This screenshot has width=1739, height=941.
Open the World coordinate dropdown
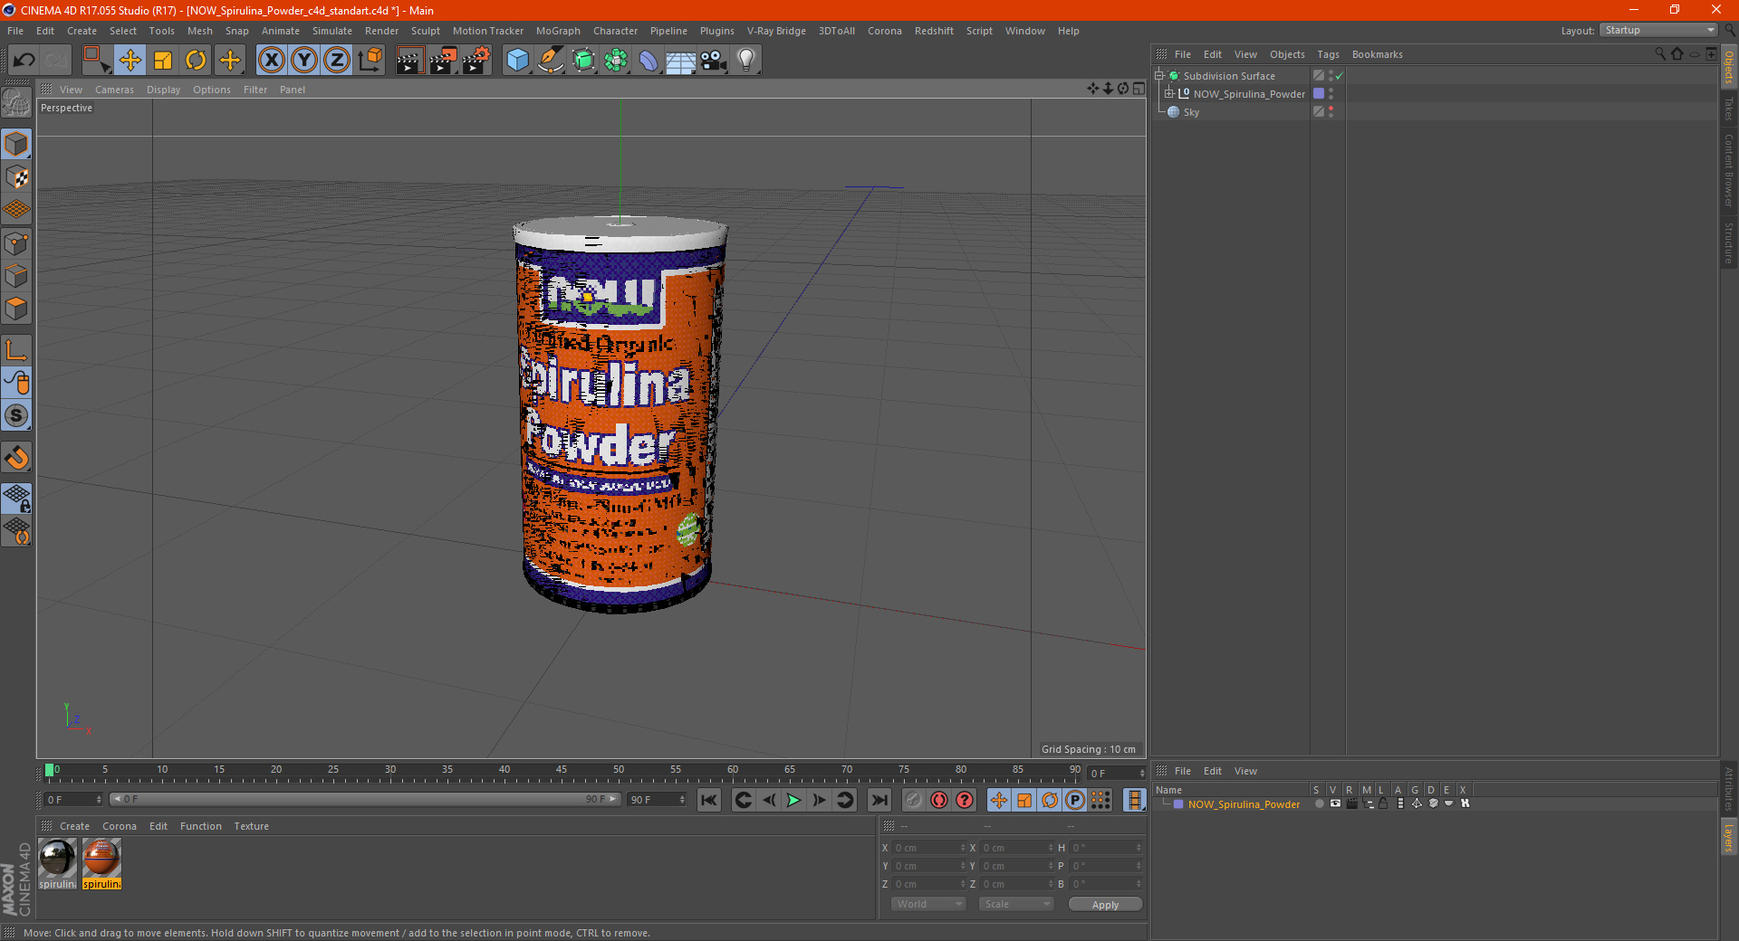click(928, 904)
